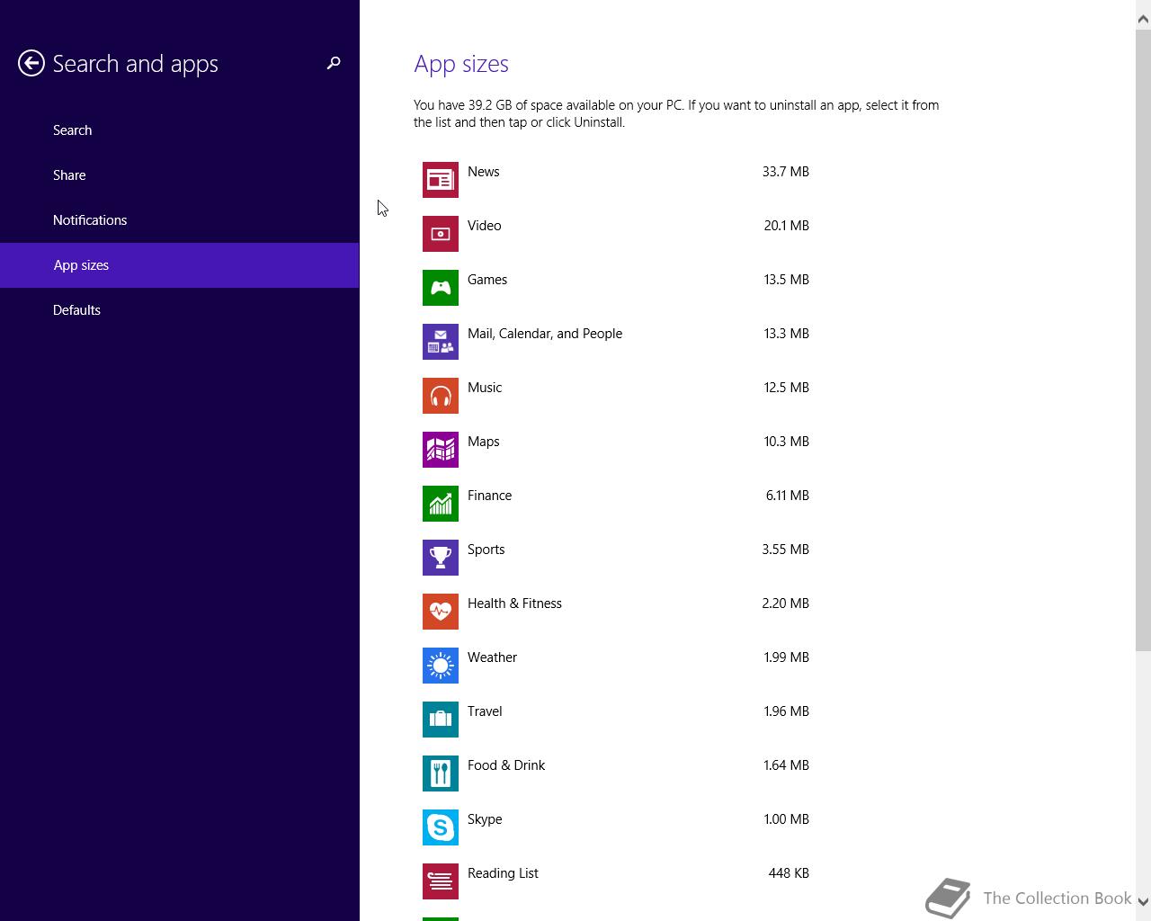Click the Video app name
This screenshot has height=921, width=1151.
tap(485, 226)
